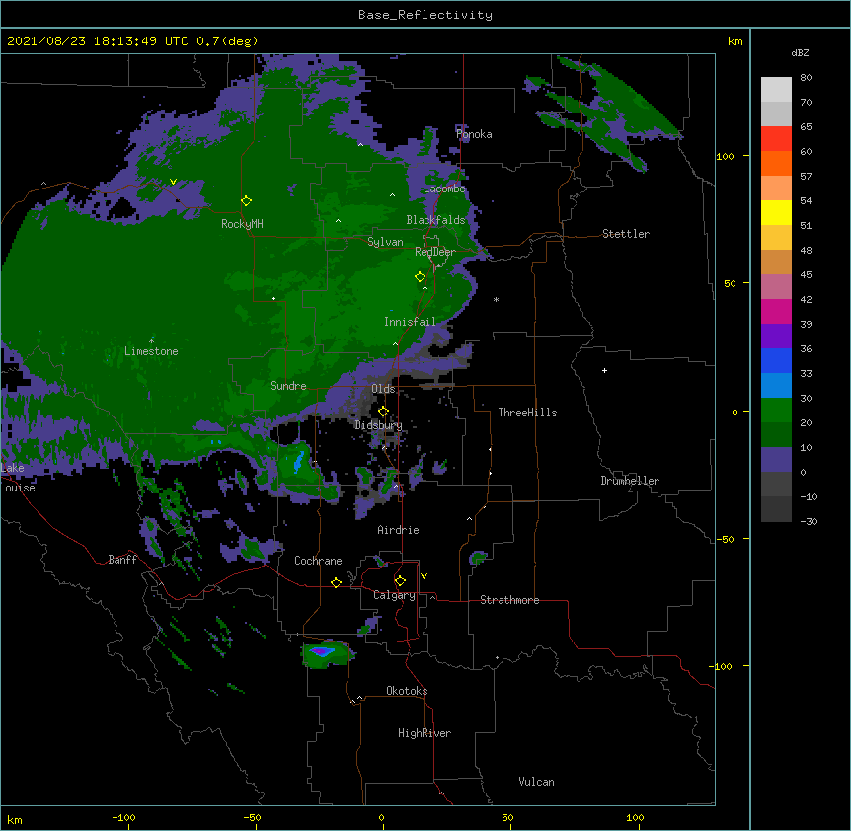Click the Calgary city label
851x831 pixels.
coord(394,595)
